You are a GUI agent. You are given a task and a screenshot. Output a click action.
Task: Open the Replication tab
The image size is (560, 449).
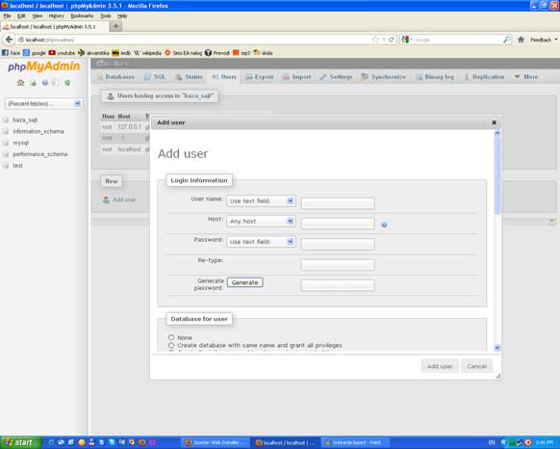click(x=484, y=77)
